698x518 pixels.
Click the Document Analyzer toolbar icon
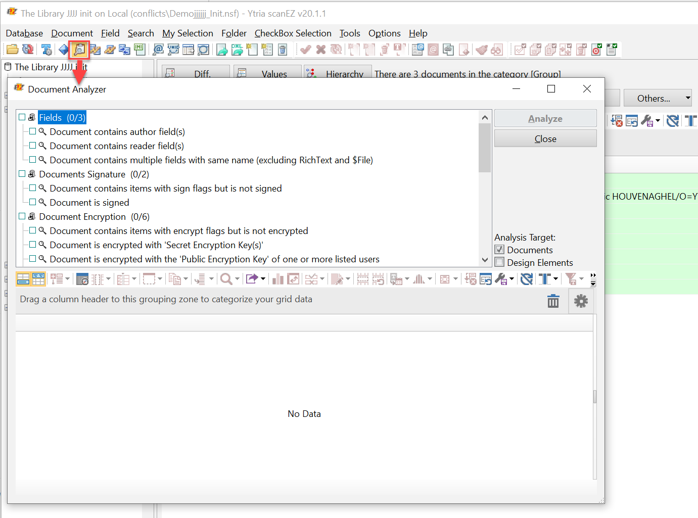(x=79, y=50)
